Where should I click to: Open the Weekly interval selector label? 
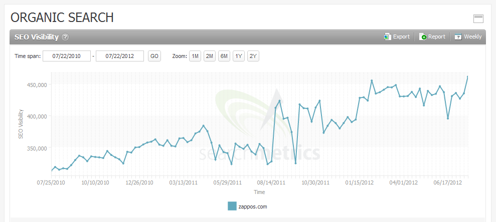(472, 36)
